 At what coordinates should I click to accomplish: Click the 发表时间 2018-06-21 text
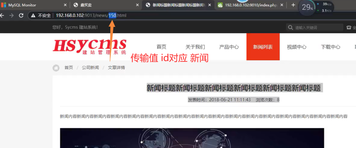point(219,100)
